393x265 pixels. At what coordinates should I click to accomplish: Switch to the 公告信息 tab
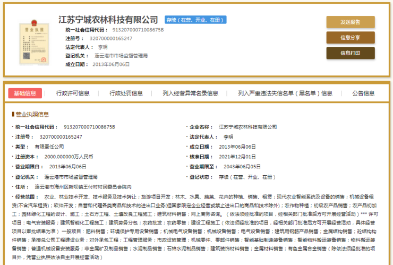click(364, 93)
